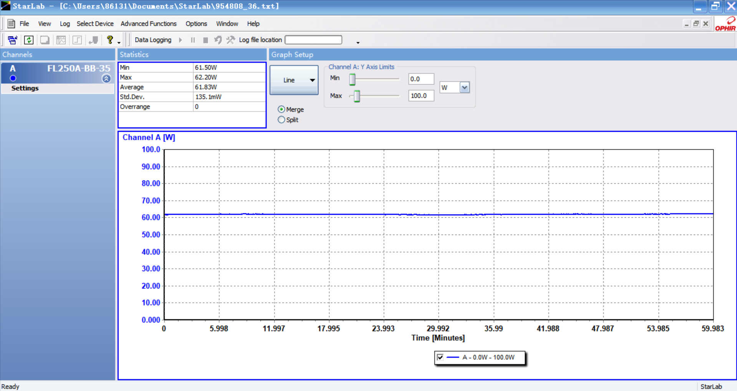The width and height of the screenshot is (737, 391).
Task: Open the Advanced Functions menu
Action: (148, 24)
